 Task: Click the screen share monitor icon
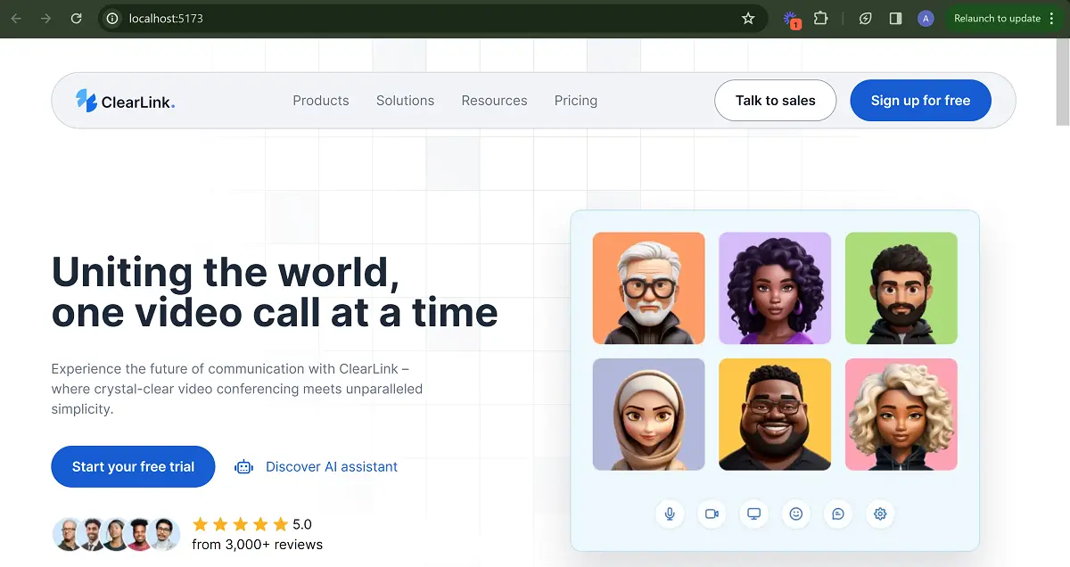[753, 514]
